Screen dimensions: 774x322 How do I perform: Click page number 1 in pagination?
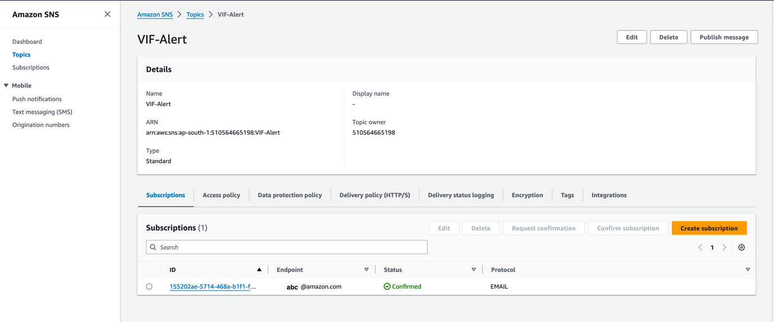(x=712, y=247)
